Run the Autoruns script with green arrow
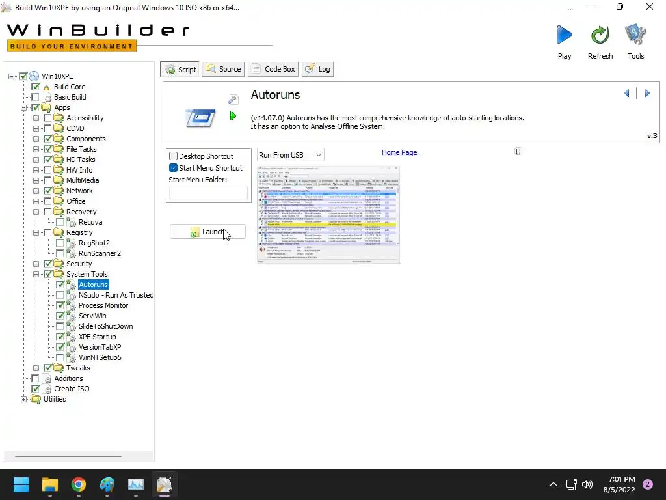This screenshot has height=500, width=666. point(233,116)
